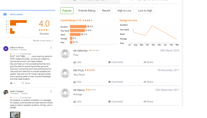
Task: Click the Nov peak on ratings line chart
Action: (152, 26)
